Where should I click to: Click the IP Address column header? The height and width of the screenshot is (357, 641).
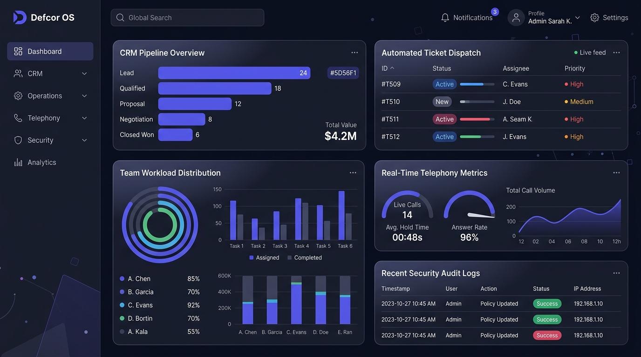point(587,289)
